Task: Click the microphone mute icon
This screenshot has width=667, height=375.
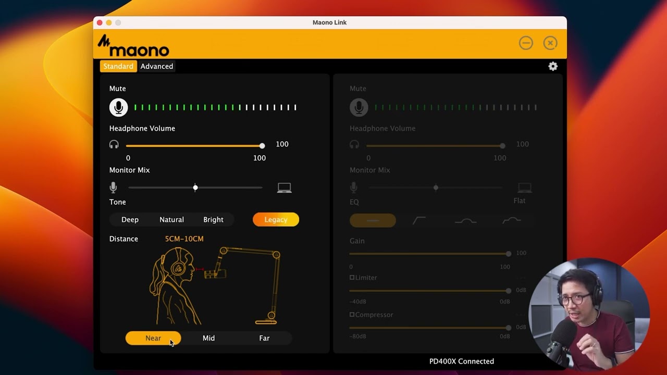Action: 118,107
